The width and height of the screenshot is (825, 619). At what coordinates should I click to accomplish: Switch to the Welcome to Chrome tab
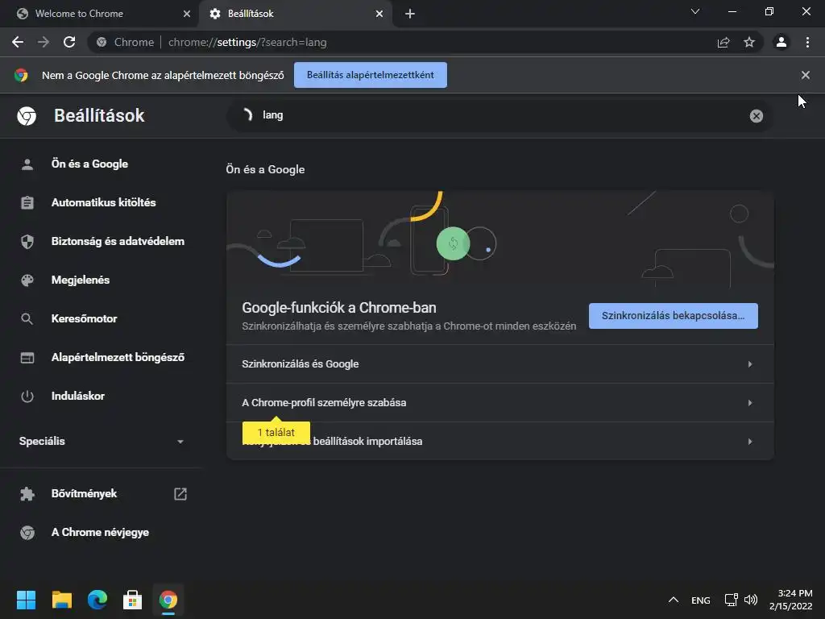tap(100, 14)
